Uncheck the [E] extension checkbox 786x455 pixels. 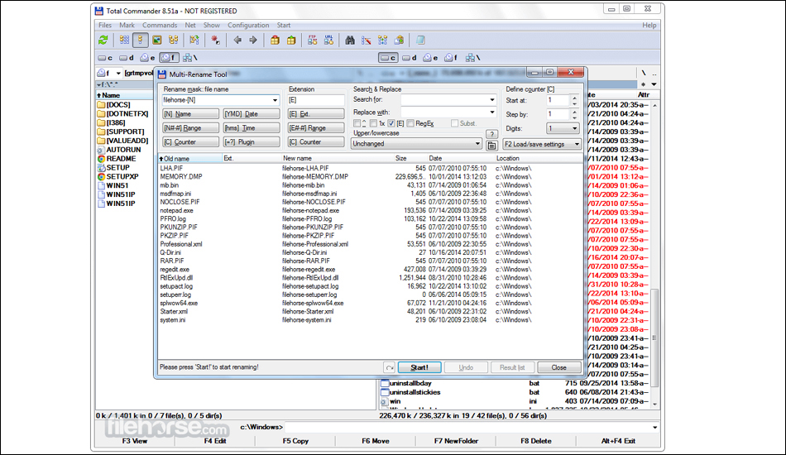(391, 123)
